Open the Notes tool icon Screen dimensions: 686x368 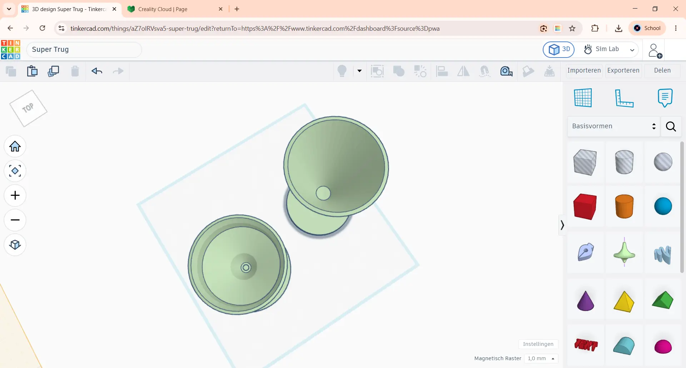click(x=665, y=98)
